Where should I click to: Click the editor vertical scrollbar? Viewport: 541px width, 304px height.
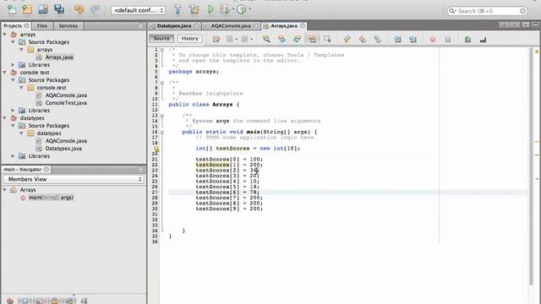click(x=532, y=166)
